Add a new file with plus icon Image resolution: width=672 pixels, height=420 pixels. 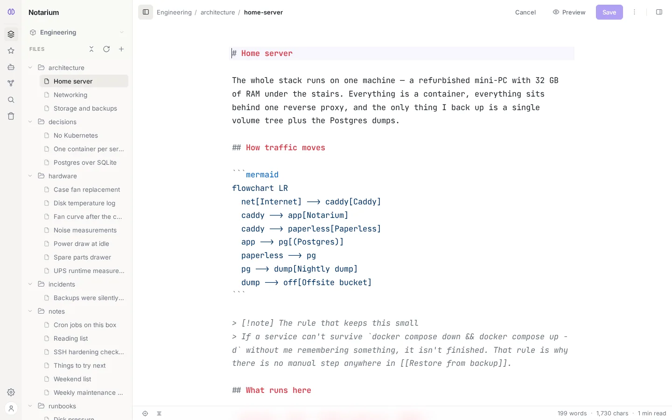pyautogui.click(x=121, y=49)
